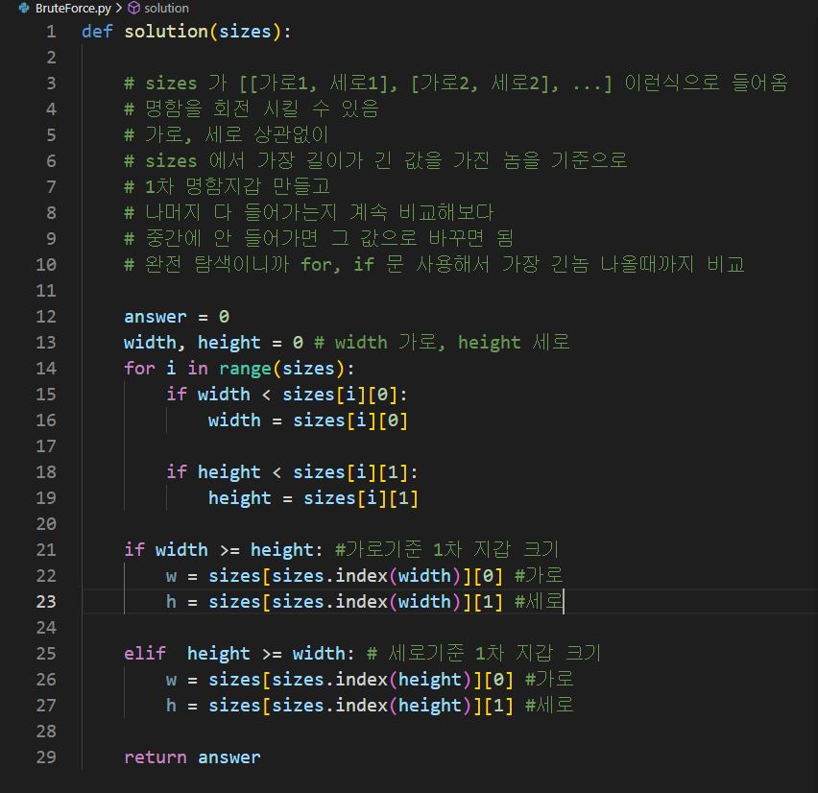Click the for keyword on line 14

pos(140,369)
